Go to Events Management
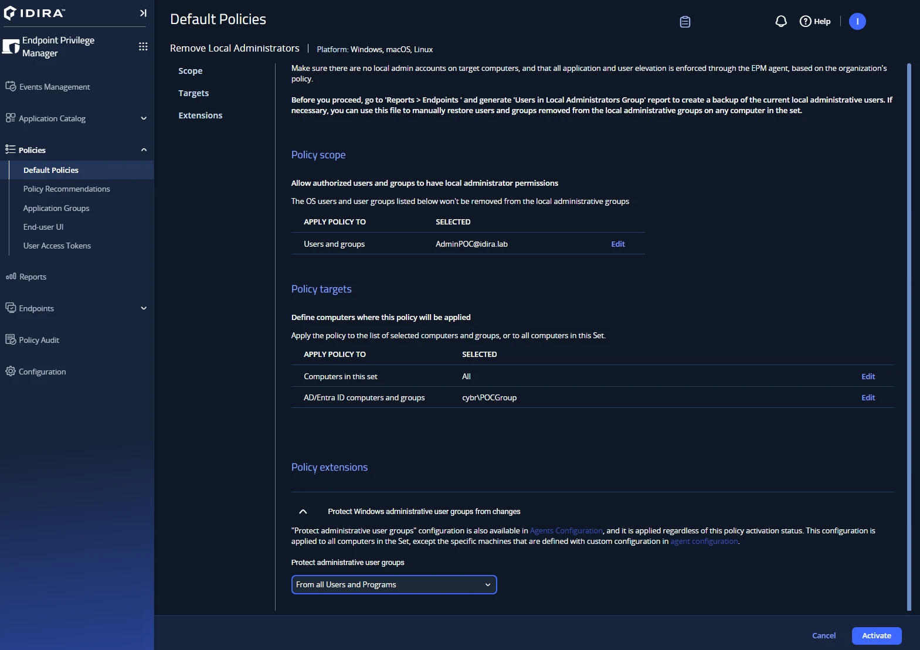The width and height of the screenshot is (920, 650). [55, 87]
